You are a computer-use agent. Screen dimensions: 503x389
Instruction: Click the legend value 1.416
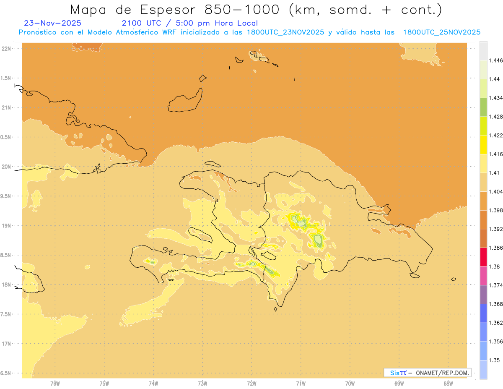point(496,154)
